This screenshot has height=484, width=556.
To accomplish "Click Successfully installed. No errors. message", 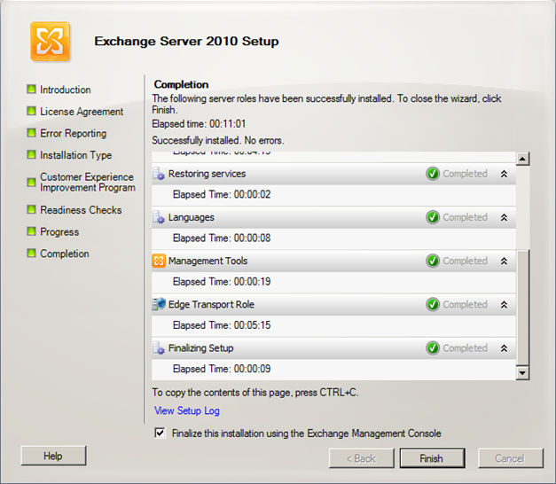I will pos(218,140).
